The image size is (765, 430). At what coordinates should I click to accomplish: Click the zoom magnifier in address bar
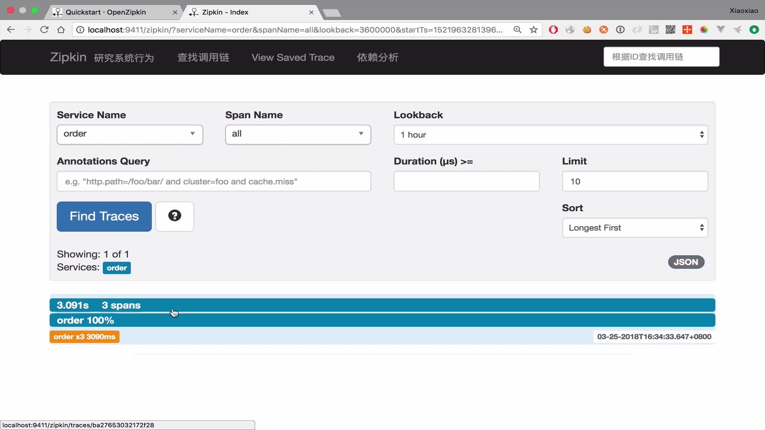517,30
